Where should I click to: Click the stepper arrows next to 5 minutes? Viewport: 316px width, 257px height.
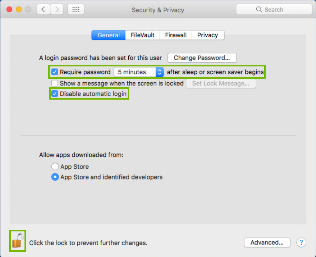[159, 72]
